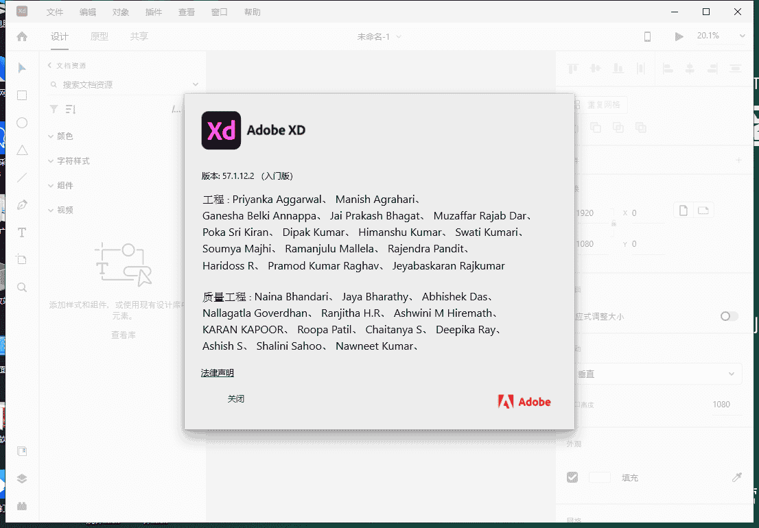Switch to the 原型 tab
Screen dimensions: 759x528
[x=100, y=36]
